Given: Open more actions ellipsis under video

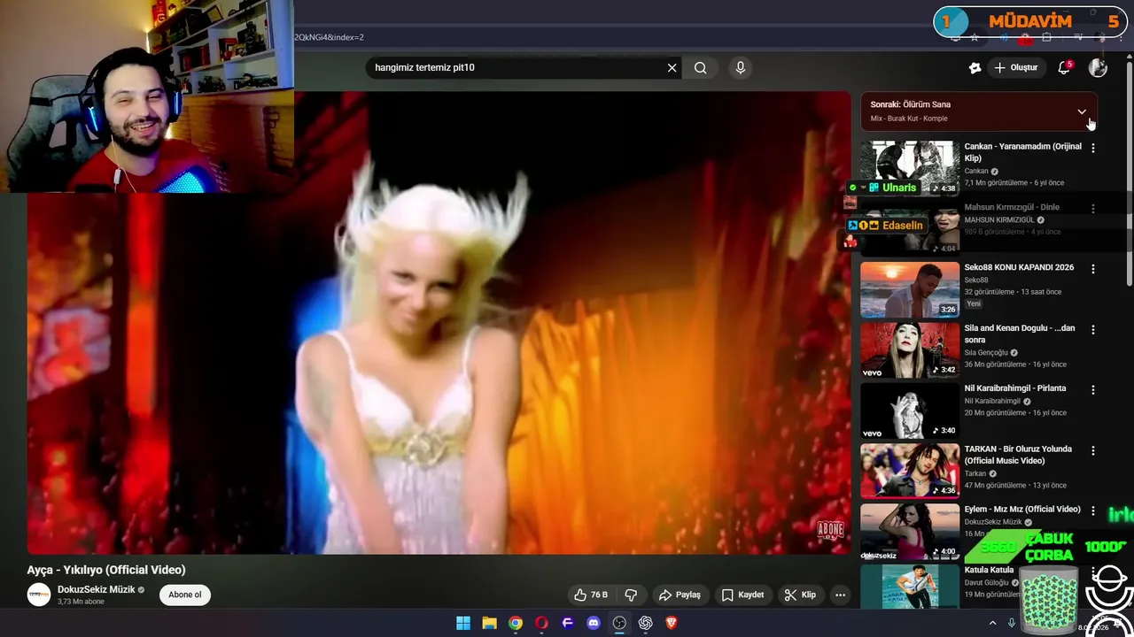Looking at the screenshot, I should coord(840,595).
